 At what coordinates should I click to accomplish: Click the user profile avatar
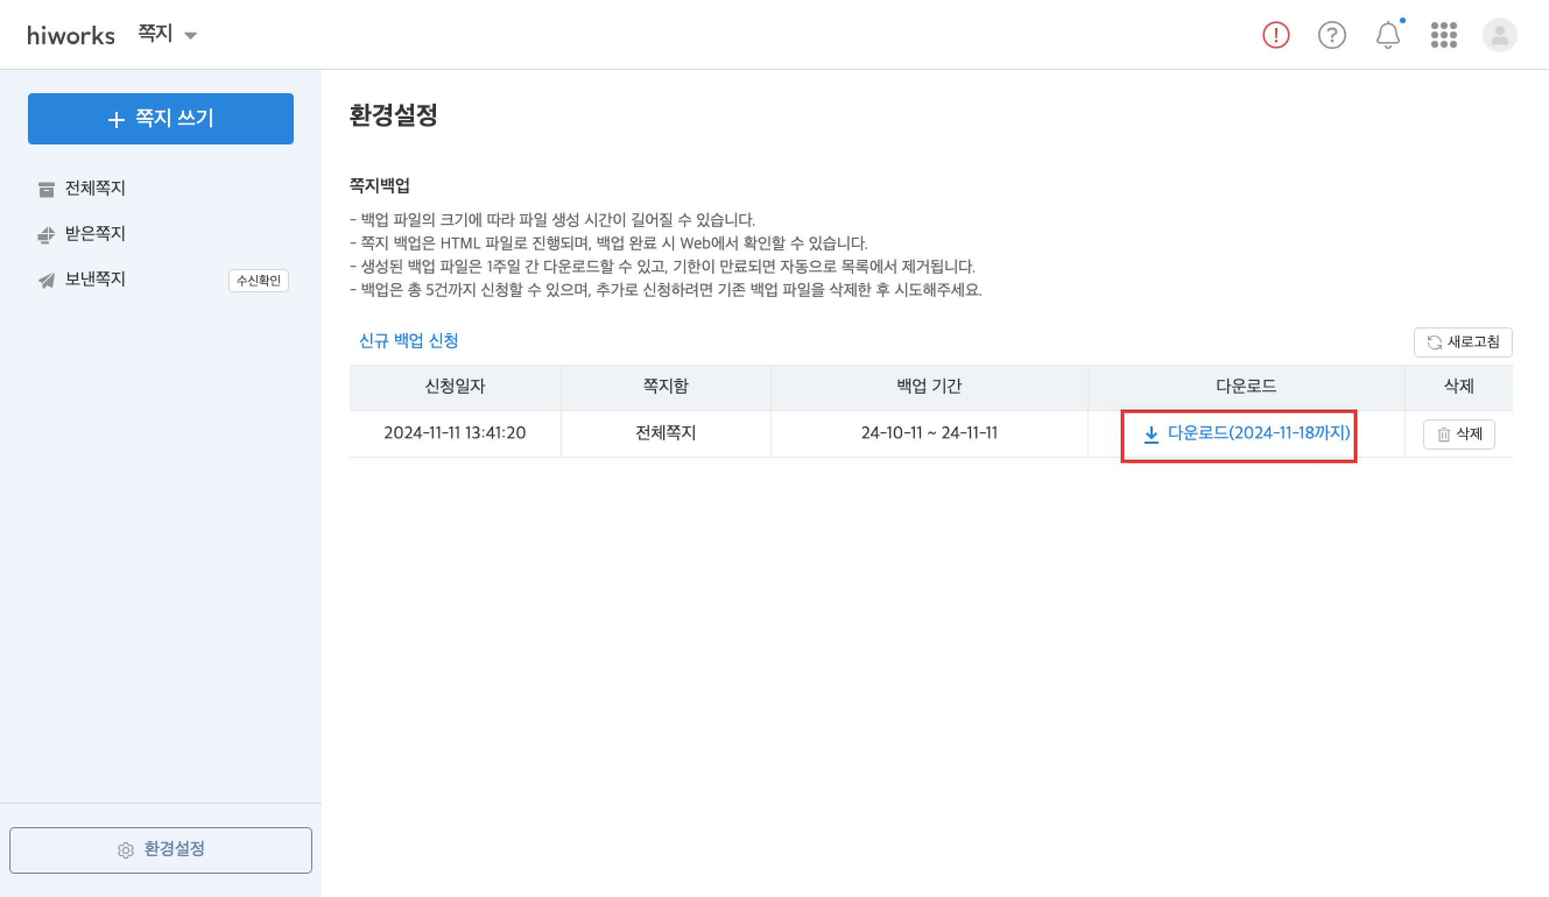point(1499,35)
